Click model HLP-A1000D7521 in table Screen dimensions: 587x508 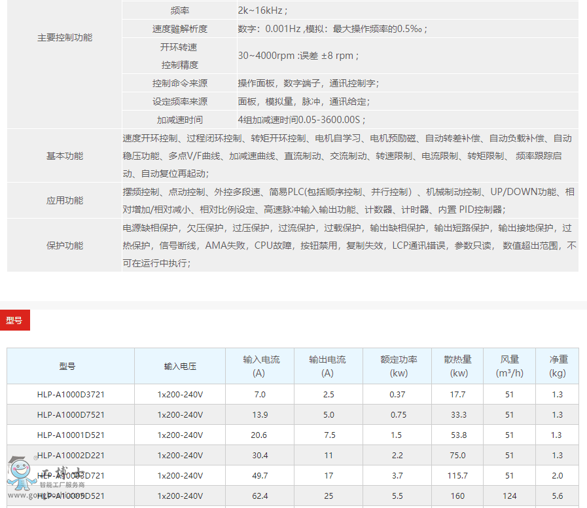click(x=71, y=414)
